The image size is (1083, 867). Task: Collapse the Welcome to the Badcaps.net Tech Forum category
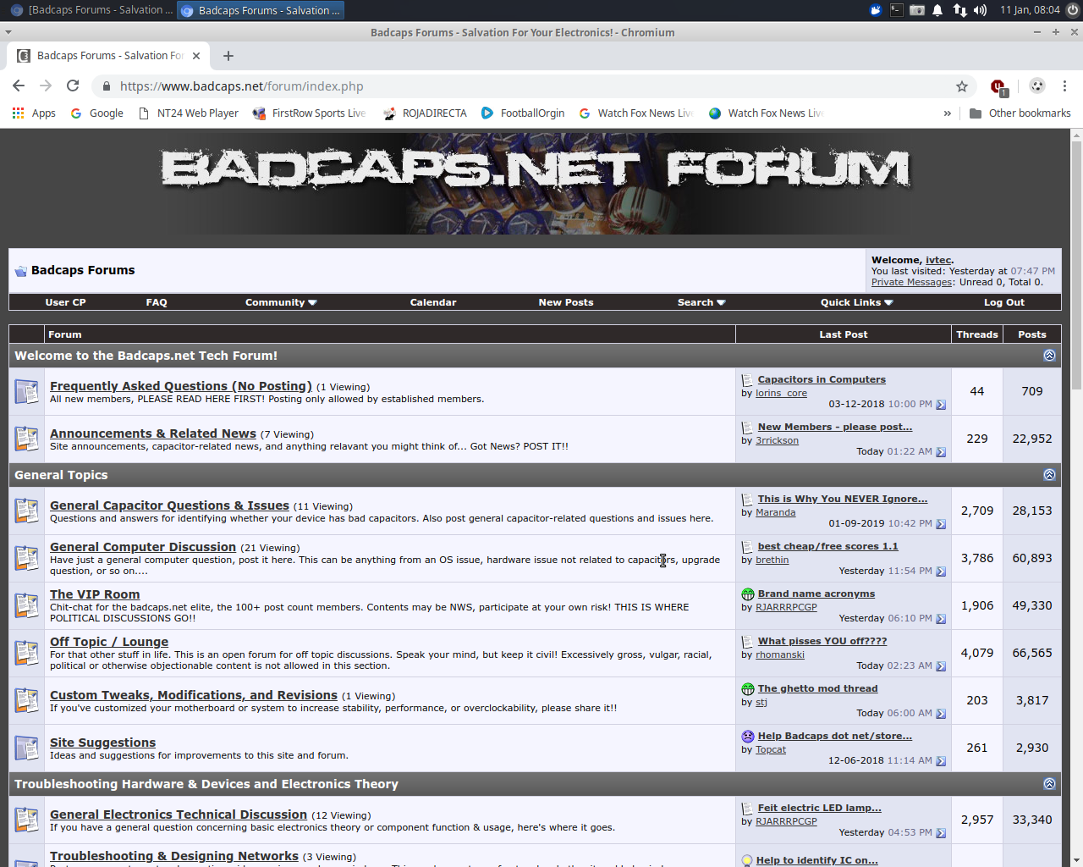click(x=1049, y=356)
